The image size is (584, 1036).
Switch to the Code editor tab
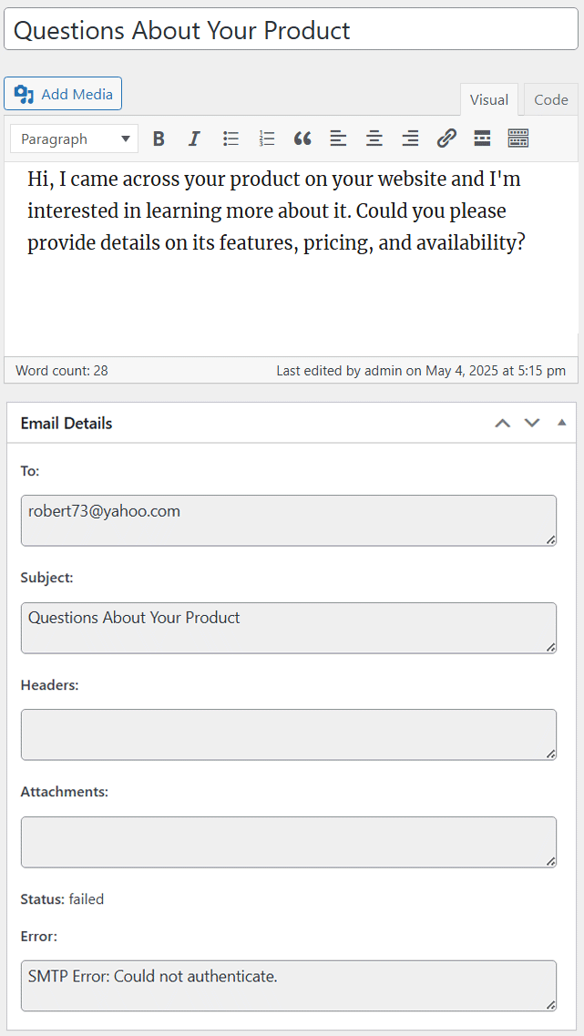point(550,100)
